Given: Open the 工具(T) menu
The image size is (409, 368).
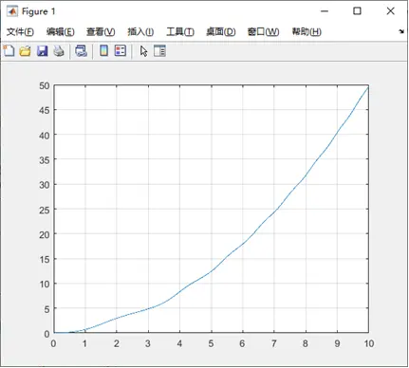Looking at the screenshot, I should 180,31.
